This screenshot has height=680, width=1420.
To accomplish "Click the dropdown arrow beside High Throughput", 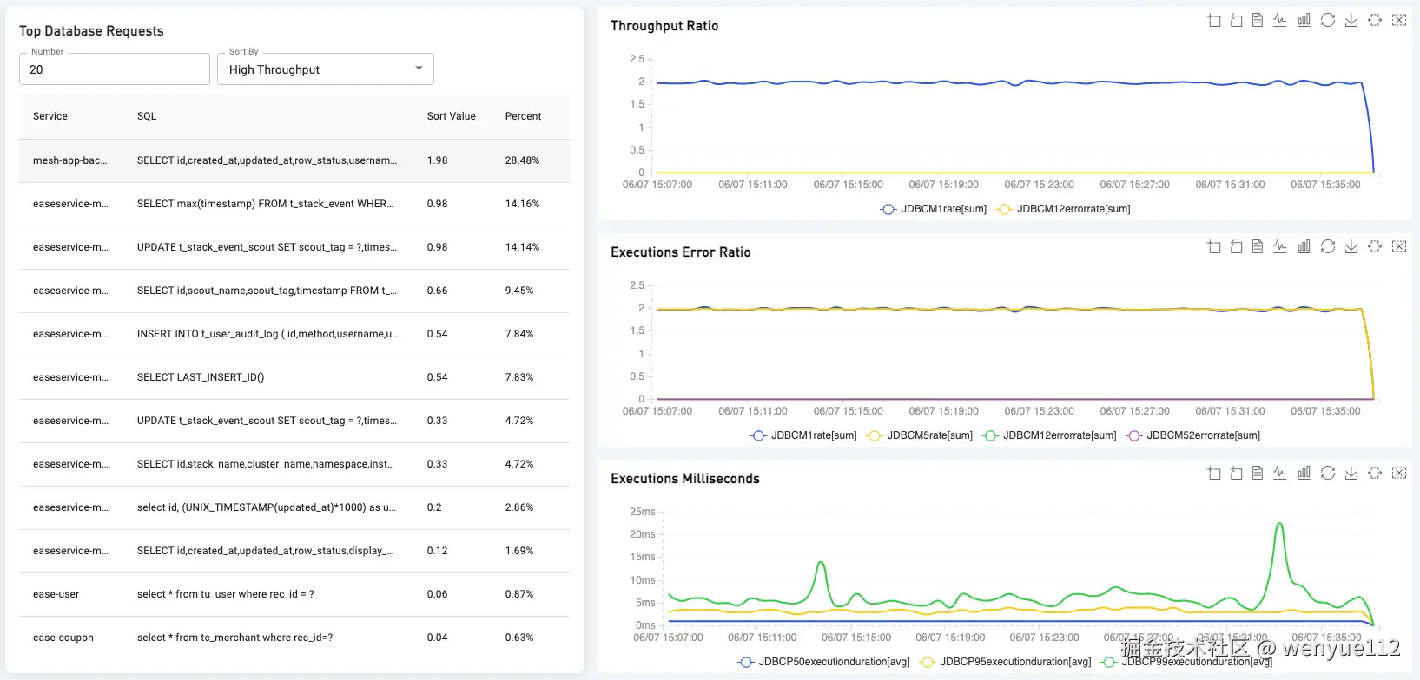I will (419, 69).
